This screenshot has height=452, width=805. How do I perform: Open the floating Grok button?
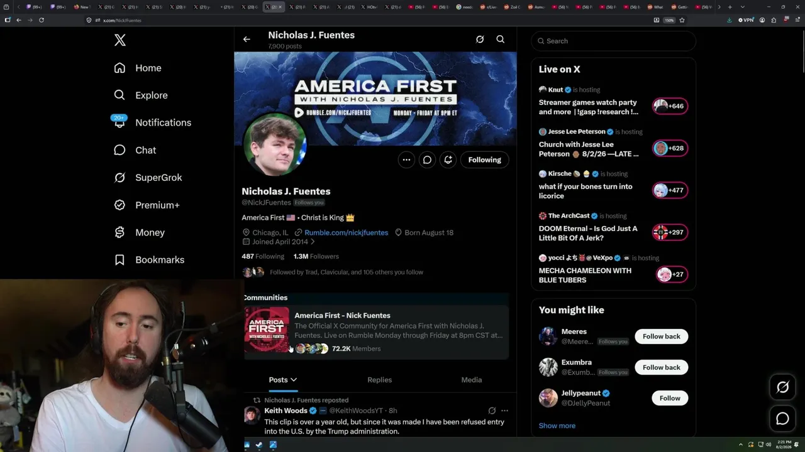coord(782,387)
